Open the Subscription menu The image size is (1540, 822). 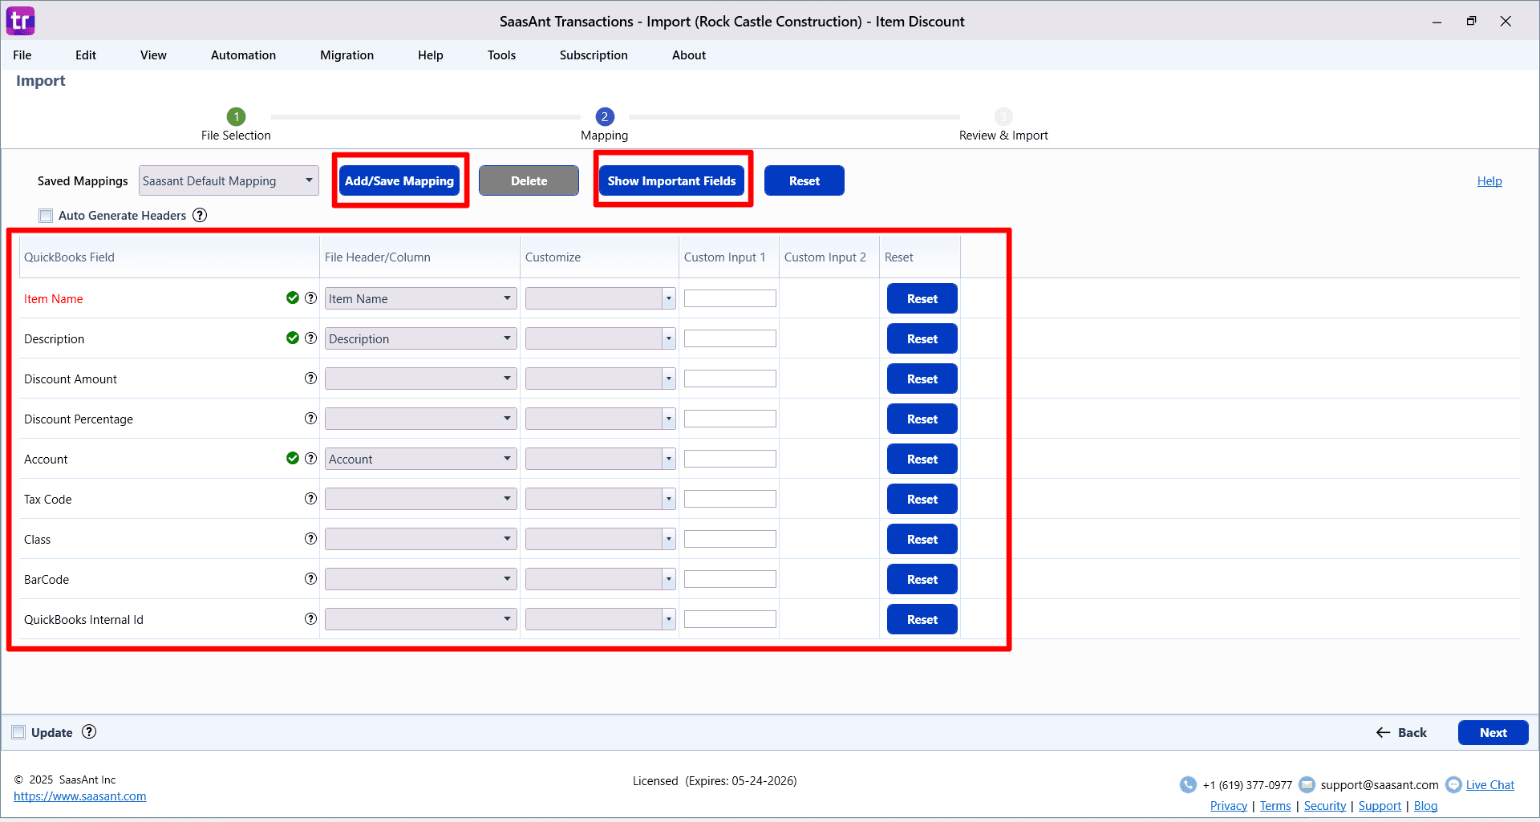594,55
